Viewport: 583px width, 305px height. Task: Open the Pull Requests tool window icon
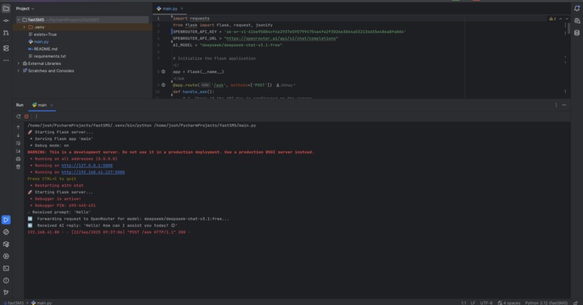(x=6, y=33)
